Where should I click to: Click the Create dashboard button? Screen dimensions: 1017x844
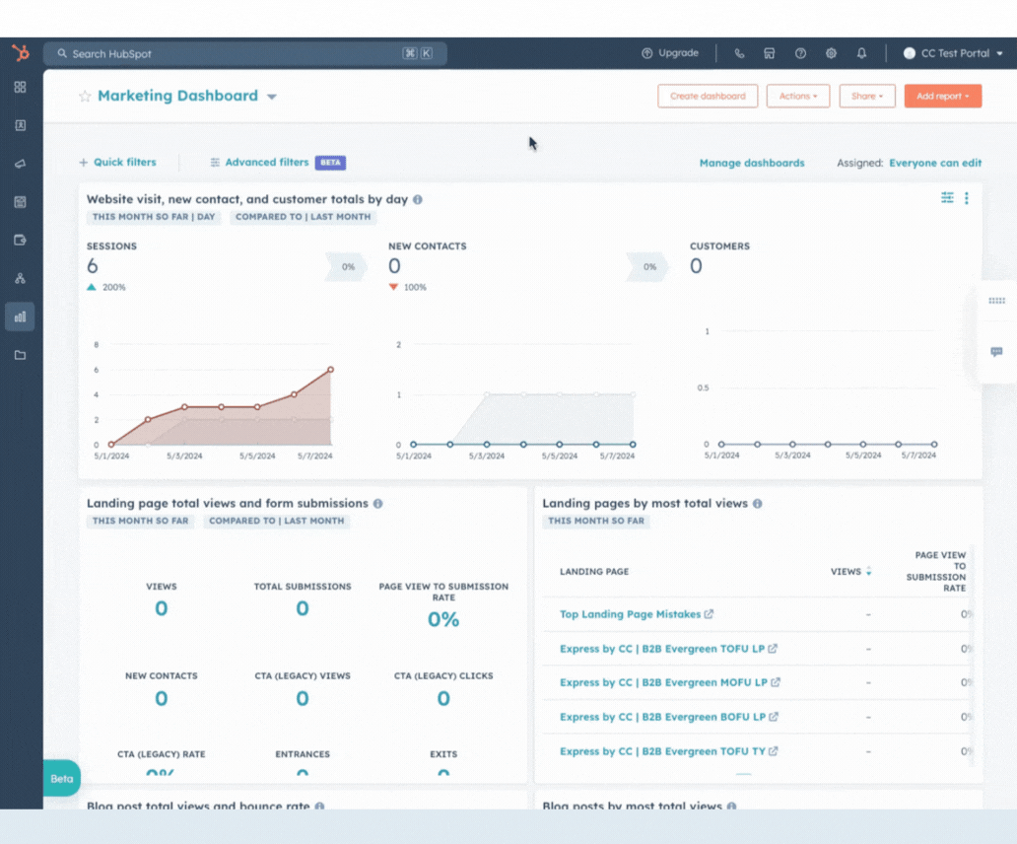[x=708, y=96]
